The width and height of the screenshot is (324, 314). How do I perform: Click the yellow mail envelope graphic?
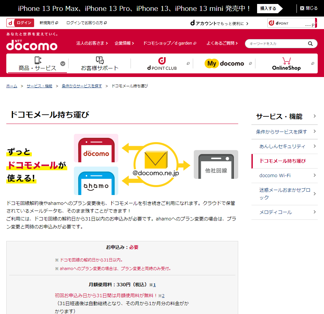click(x=156, y=159)
